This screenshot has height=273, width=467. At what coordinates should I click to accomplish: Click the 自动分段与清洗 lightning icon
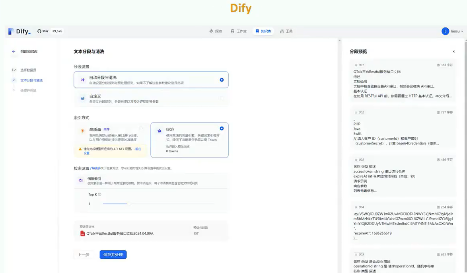(82, 80)
